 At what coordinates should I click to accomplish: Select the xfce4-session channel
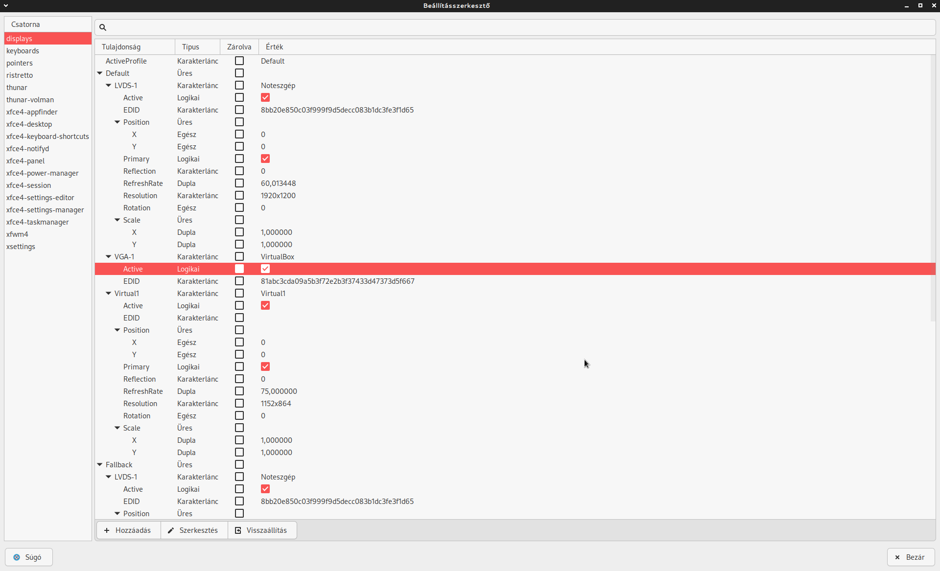tap(48, 185)
